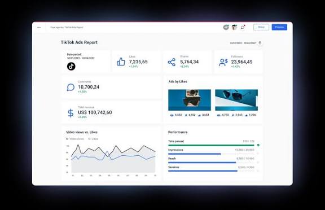Toggle the Video views legend item
The height and width of the screenshot is (210, 325).
75,139
